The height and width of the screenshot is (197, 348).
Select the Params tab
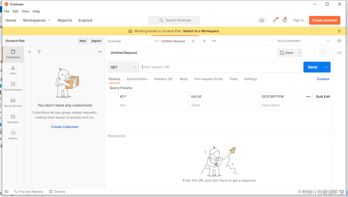click(x=114, y=79)
